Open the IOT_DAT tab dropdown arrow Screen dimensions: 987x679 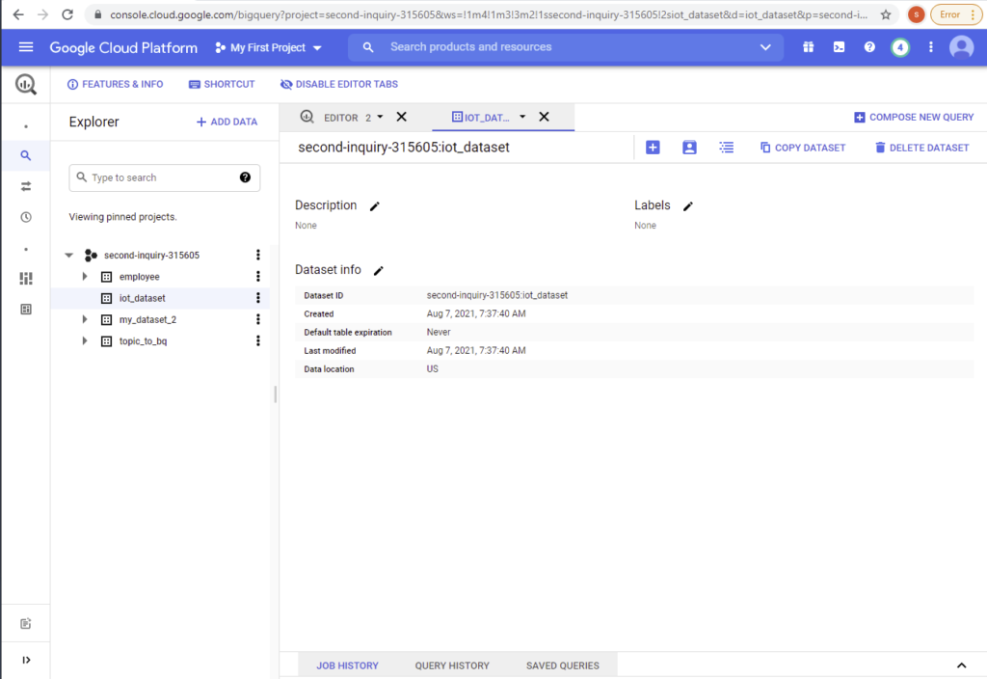tap(522, 117)
